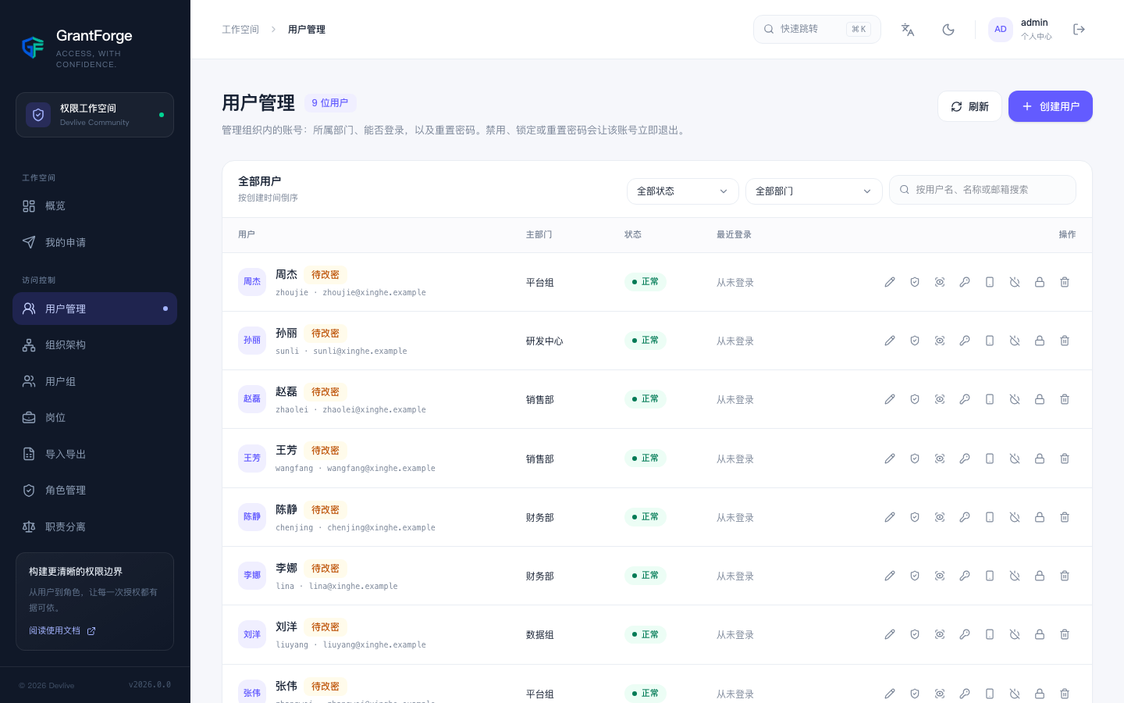This screenshot has height=703, width=1124.
Task: Click the language translation icon
Action: [x=908, y=30]
